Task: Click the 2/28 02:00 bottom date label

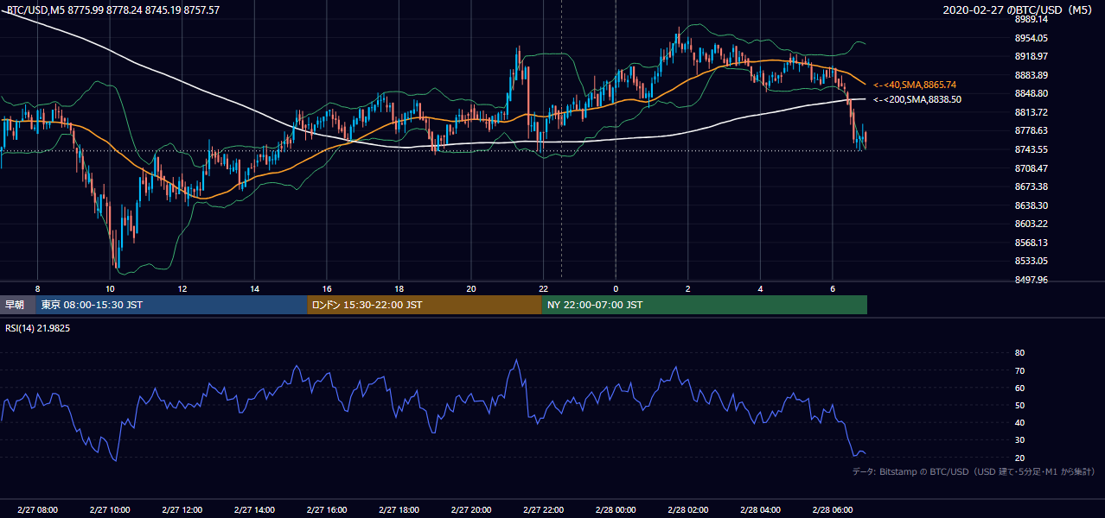Action: click(688, 509)
